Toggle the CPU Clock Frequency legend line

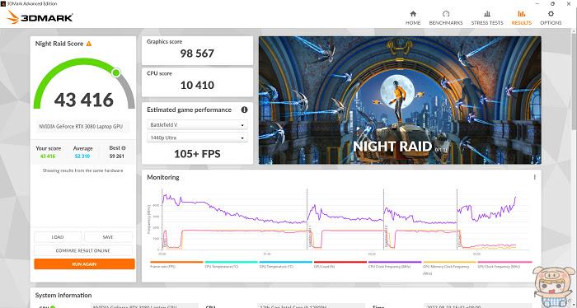pos(395,264)
